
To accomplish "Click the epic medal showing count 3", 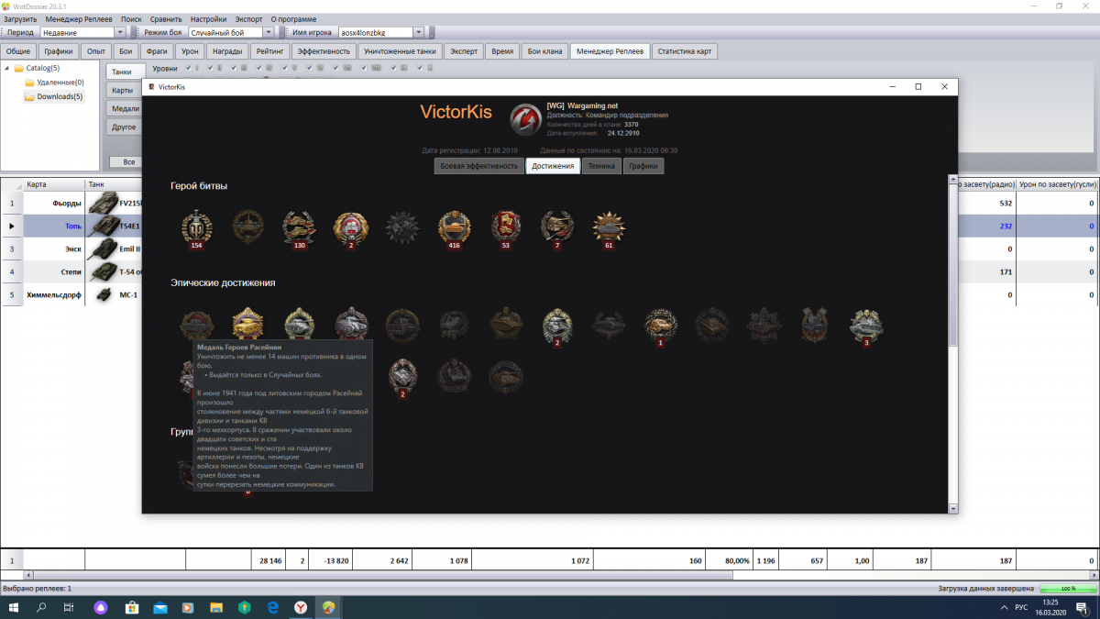I will 866,326.
